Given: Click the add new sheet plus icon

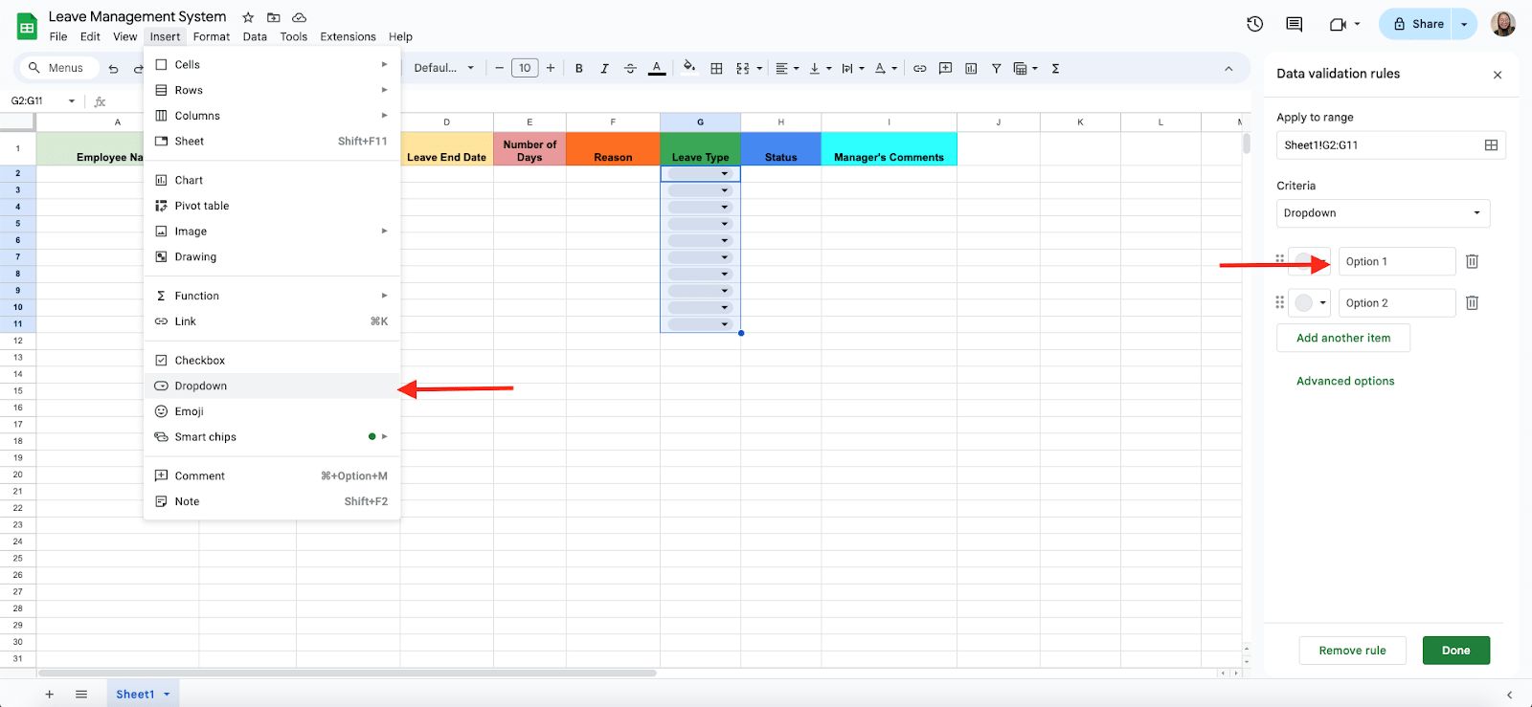Looking at the screenshot, I should [50, 694].
